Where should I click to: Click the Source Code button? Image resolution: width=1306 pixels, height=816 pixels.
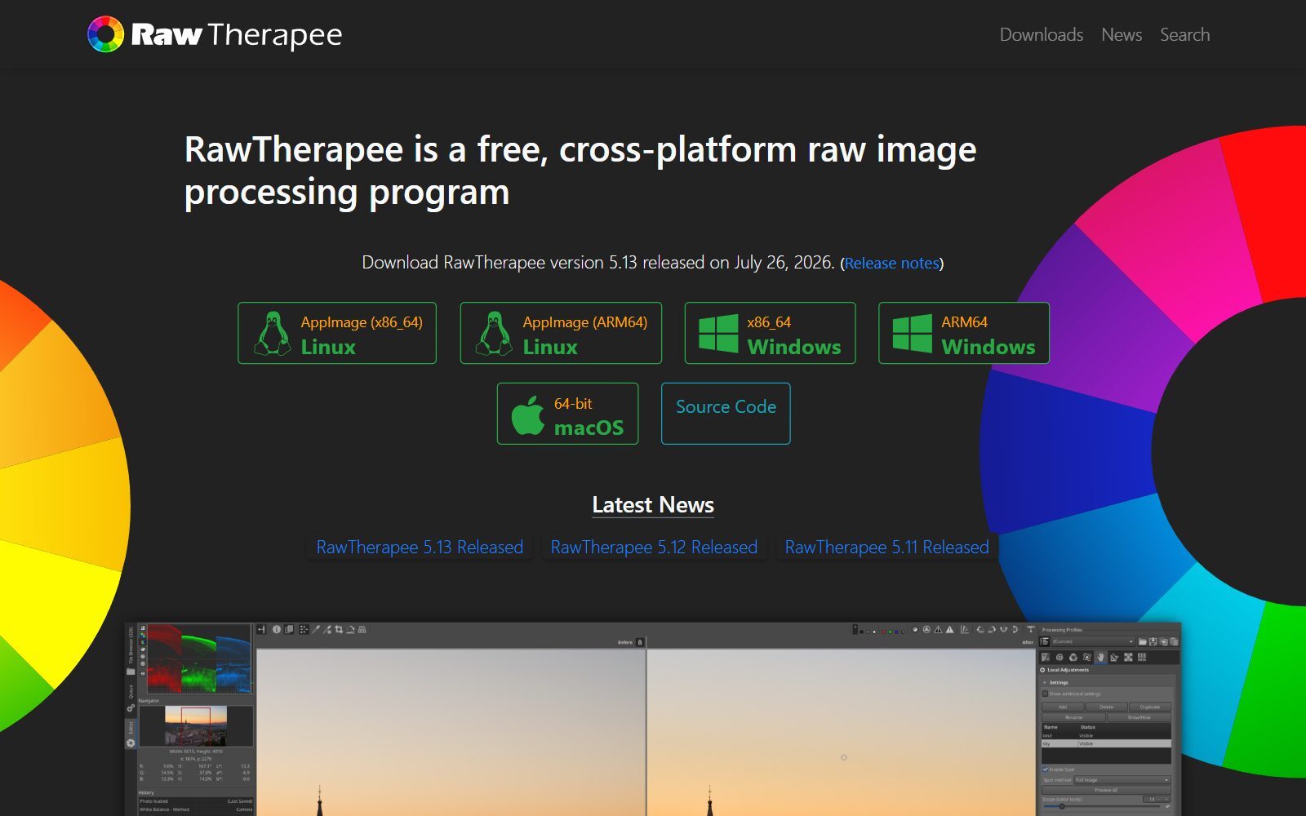click(726, 414)
